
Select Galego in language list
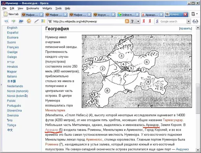click(12, 57)
